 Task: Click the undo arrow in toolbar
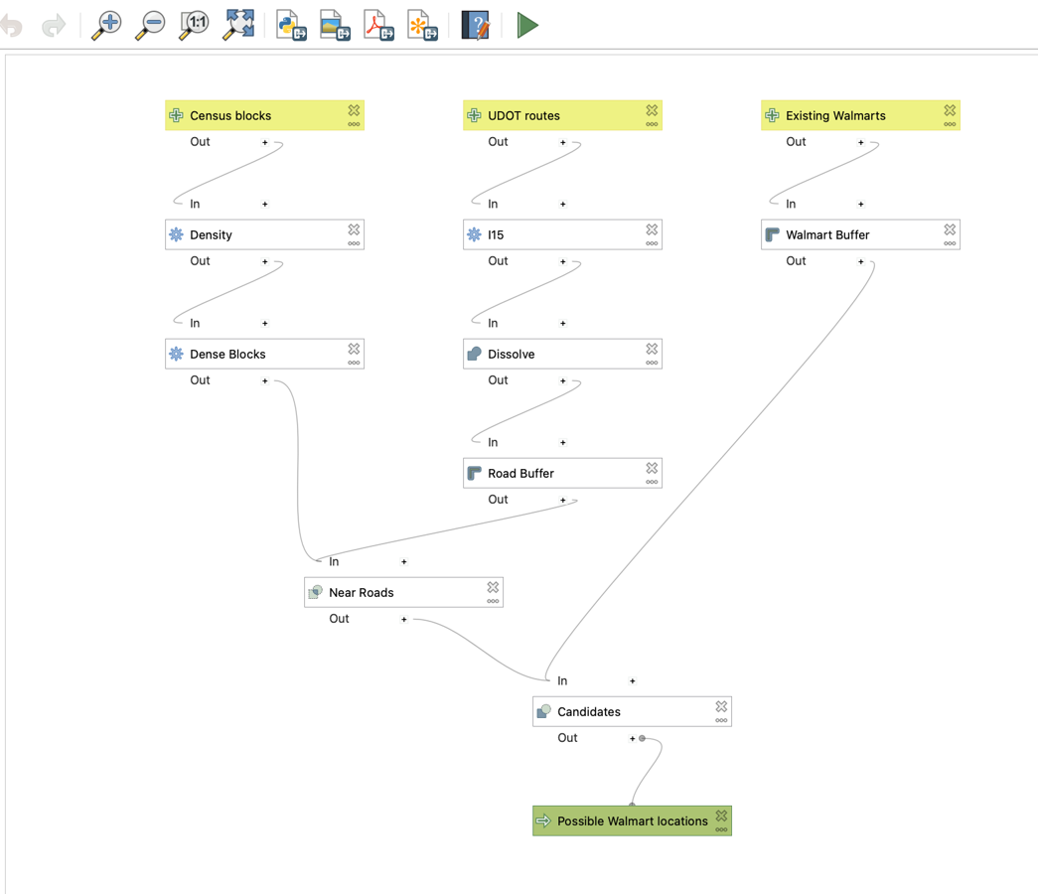pyautogui.click(x=11, y=27)
